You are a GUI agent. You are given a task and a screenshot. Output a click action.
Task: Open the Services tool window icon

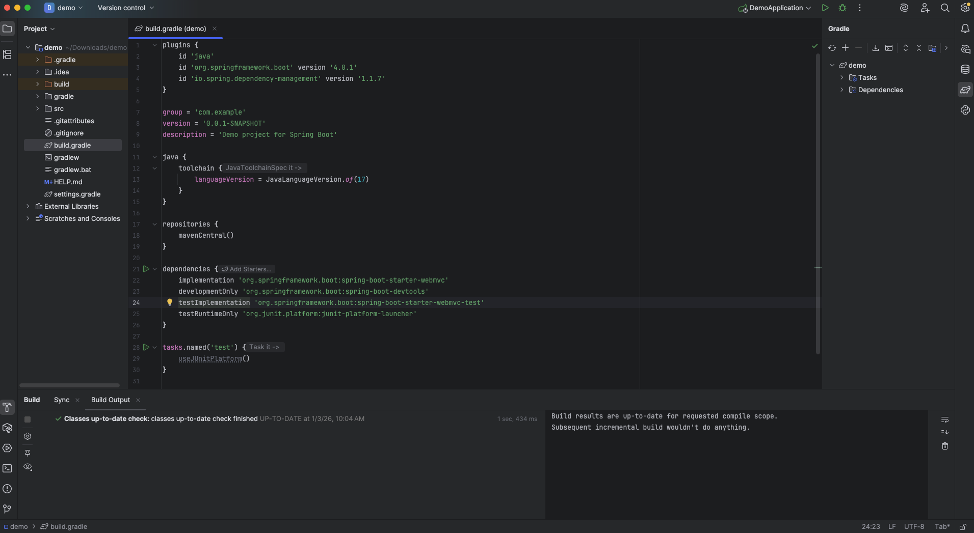(7, 448)
